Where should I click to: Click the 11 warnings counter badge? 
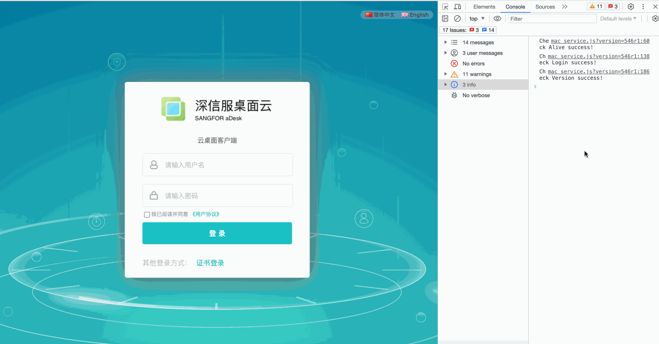pos(596,7)
